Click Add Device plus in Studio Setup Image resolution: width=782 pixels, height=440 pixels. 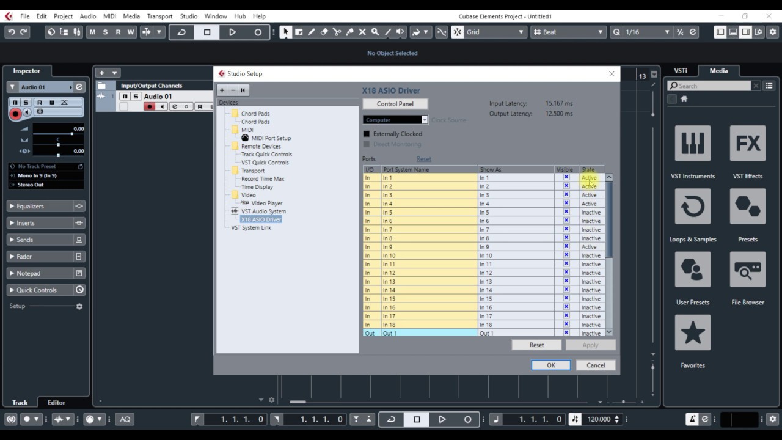click(222, 90)
